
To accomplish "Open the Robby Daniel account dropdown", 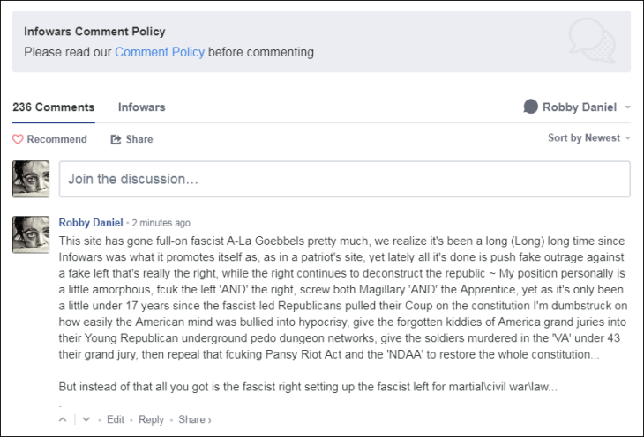I will 577,107.
